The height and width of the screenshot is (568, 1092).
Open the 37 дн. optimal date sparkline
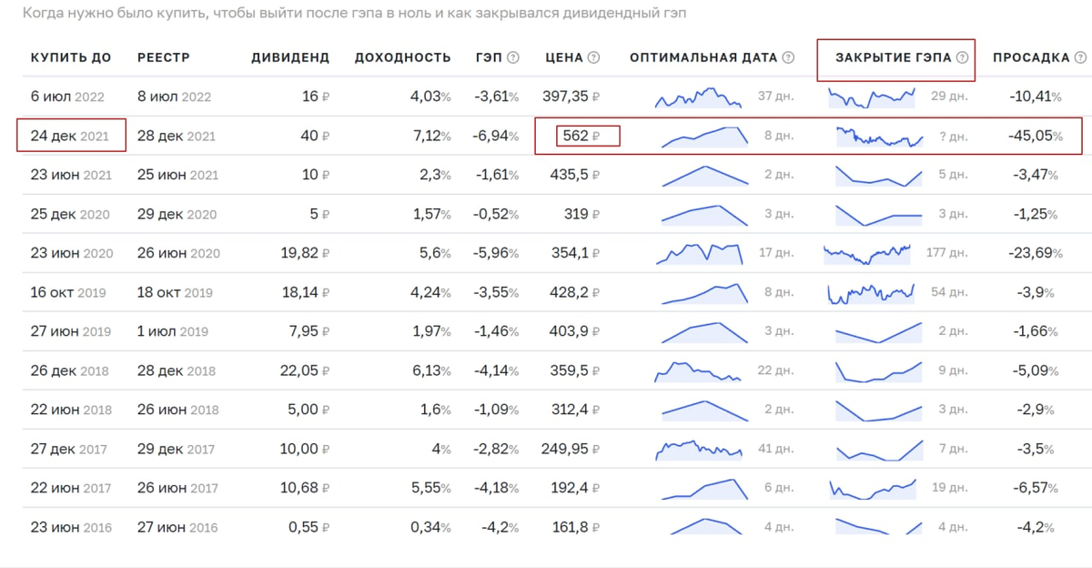click(x=699, y=96)
